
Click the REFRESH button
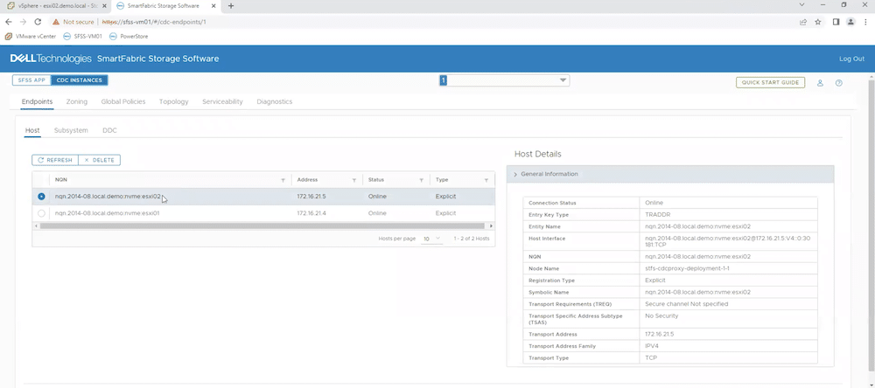pyautogui.click(x=54, y=160)
